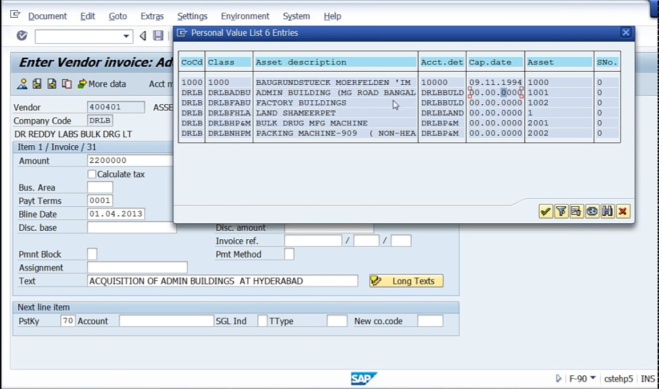Select the FACTORY BUILDINGS asset row
The height and width of the screenshot is (389, 659).
[x=399, y=103]
